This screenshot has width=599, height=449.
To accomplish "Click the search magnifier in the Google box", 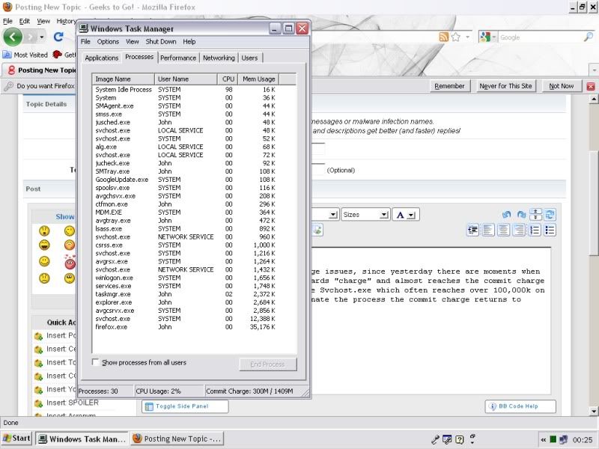I will 589,37.
